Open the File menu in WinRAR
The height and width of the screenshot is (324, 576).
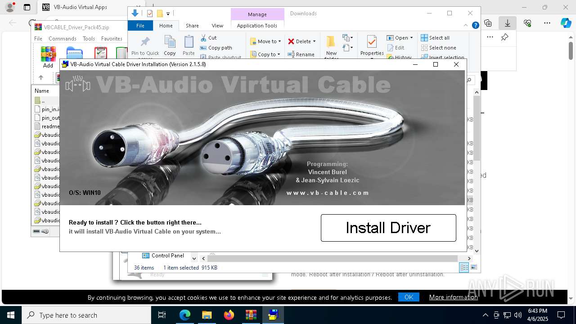coord(38,39)
